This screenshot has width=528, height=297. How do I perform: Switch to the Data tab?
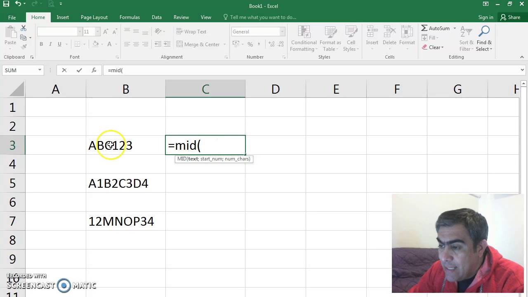click(156, 17)
